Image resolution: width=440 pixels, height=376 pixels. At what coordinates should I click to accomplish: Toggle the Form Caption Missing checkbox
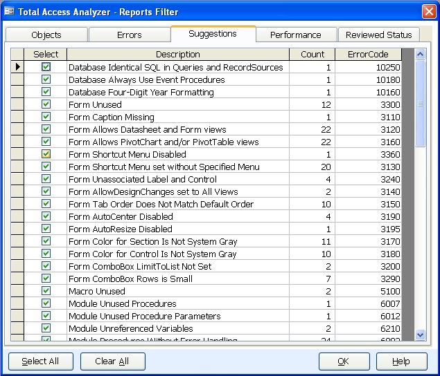46,117
